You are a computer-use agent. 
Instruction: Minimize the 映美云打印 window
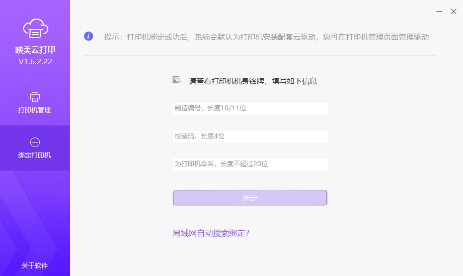coord(439,11)
